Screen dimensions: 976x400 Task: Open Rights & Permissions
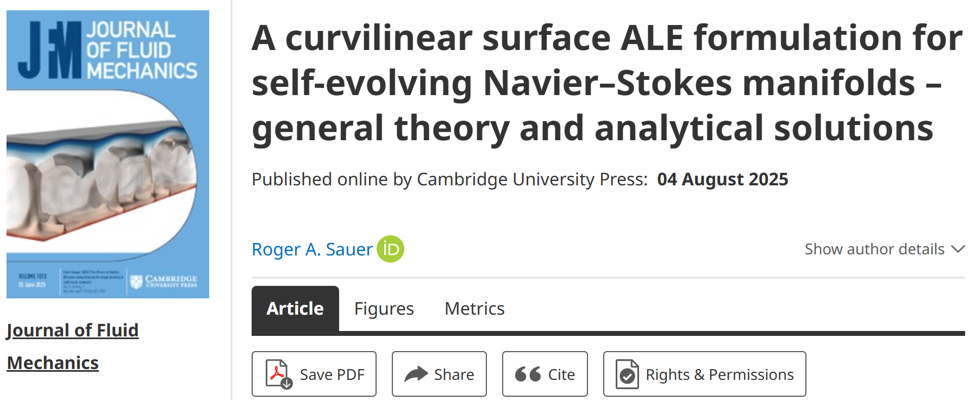point(705,374)
